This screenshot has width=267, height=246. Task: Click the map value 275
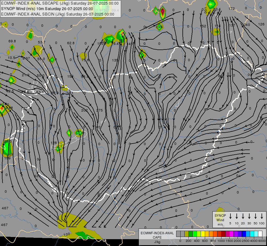[x=100, y=110]
